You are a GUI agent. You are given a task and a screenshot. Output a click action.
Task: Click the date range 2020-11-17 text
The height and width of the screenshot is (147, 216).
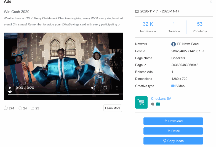pyautogui.click(x=160, y=11)
